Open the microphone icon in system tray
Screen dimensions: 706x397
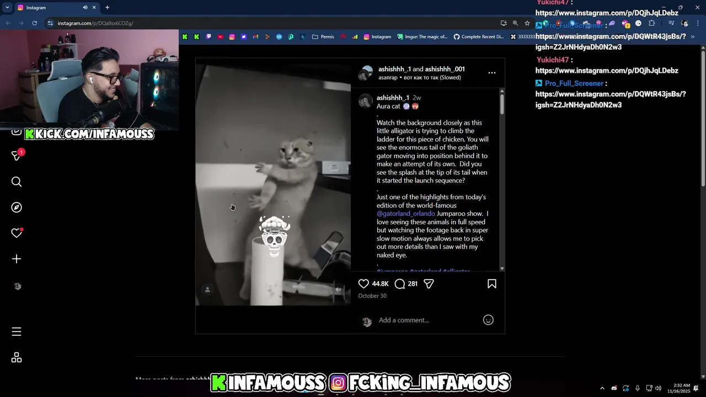click(638, 388)
